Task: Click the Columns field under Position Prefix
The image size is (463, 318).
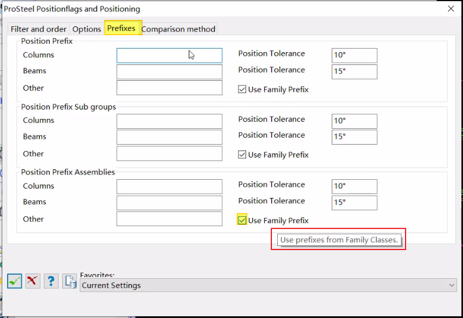Action: [x=169, y=56]
